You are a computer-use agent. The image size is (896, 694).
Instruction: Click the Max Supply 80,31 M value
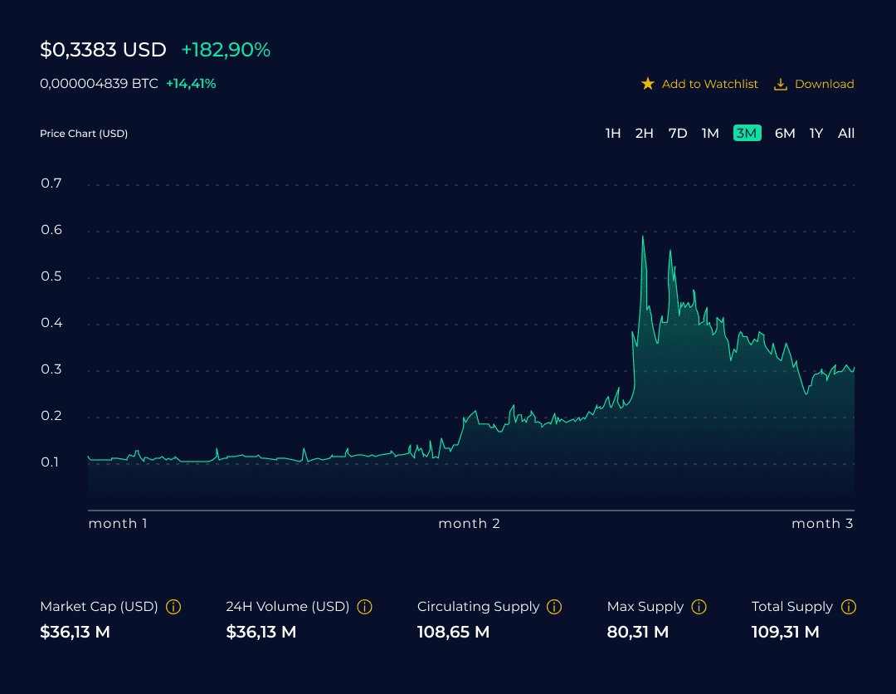[x=638, y=632]
